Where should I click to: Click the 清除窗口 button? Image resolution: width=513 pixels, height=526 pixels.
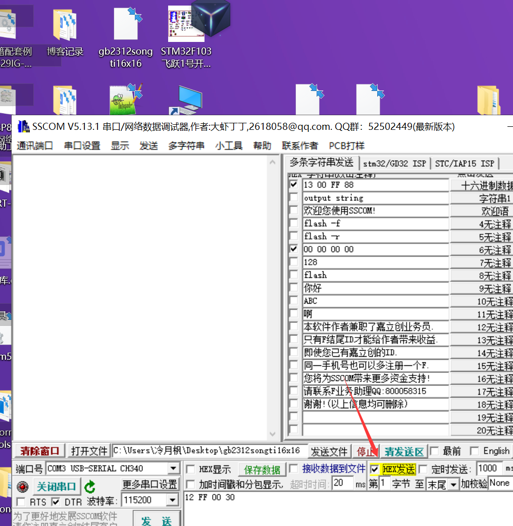(39, 451)
